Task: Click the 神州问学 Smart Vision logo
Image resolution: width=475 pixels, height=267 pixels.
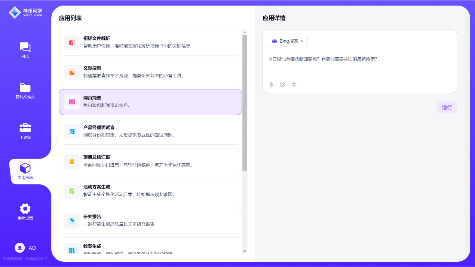Action: 25,12
